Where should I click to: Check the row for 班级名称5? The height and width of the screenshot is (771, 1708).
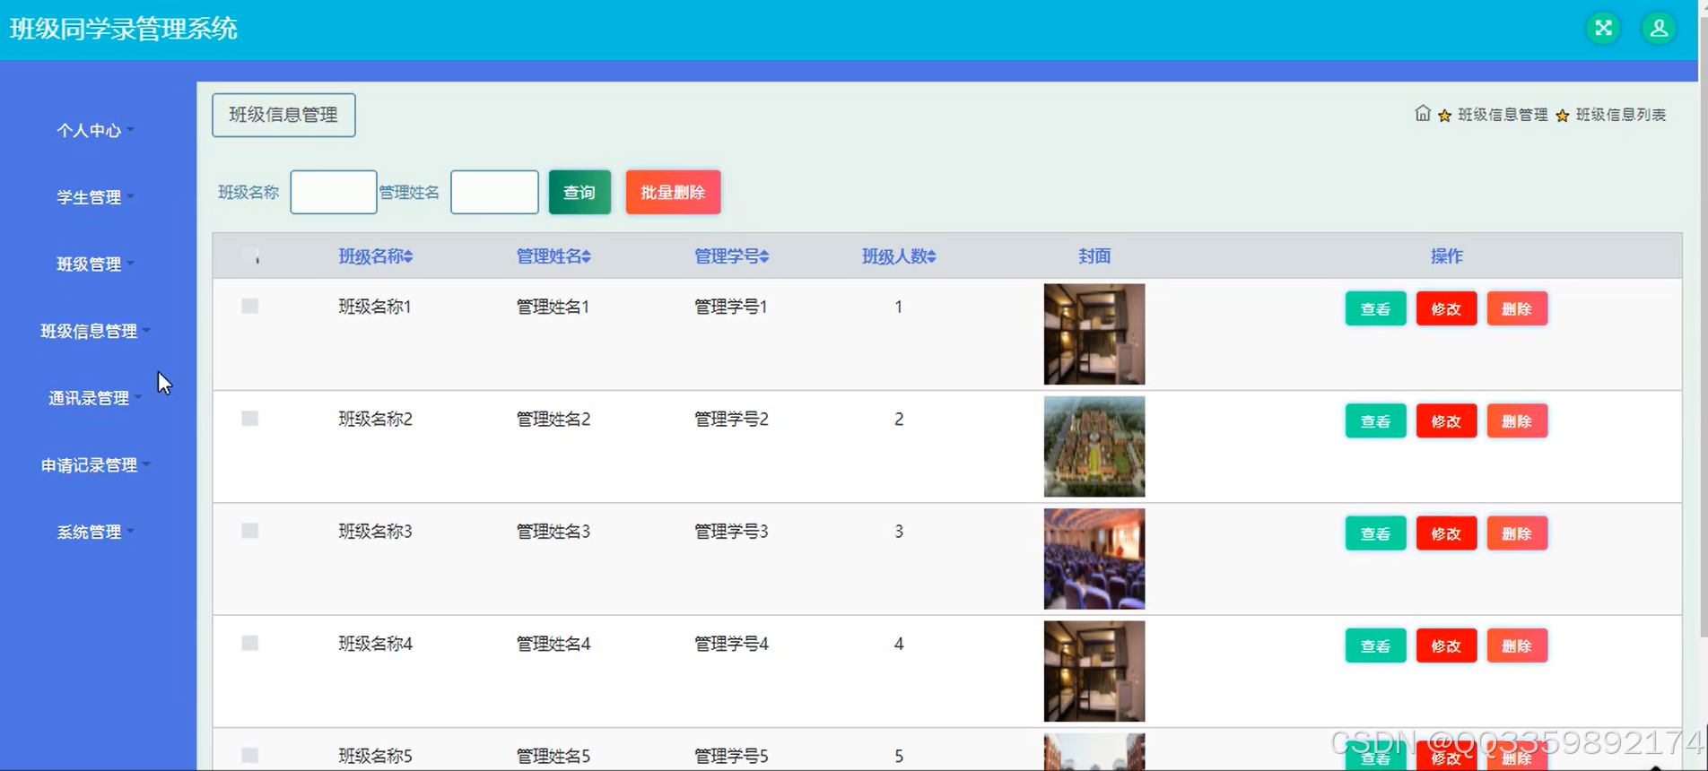250,756
